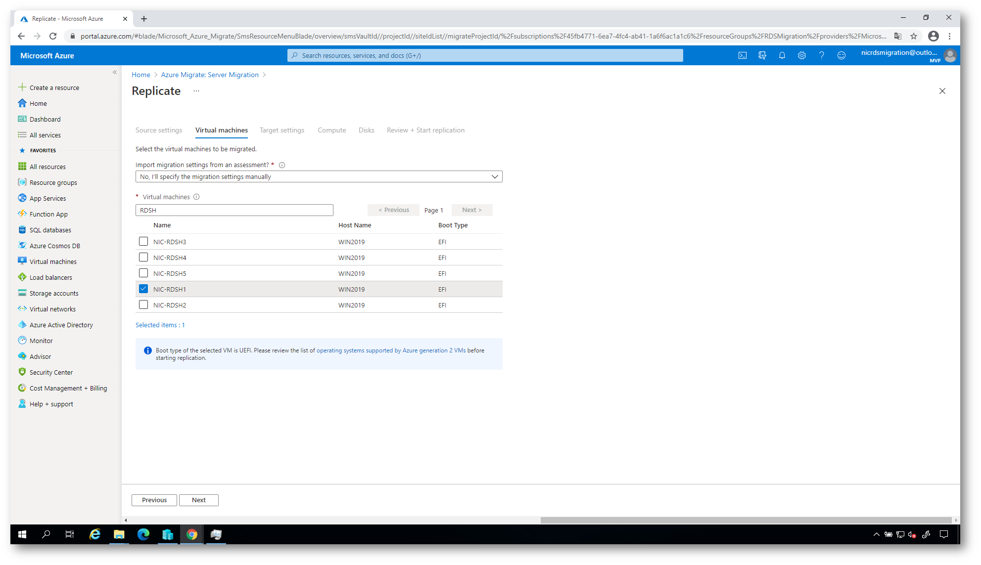This screenshot has width=981, height=565.
Task: Click the < Previous page button
Action: coord(393,210)
